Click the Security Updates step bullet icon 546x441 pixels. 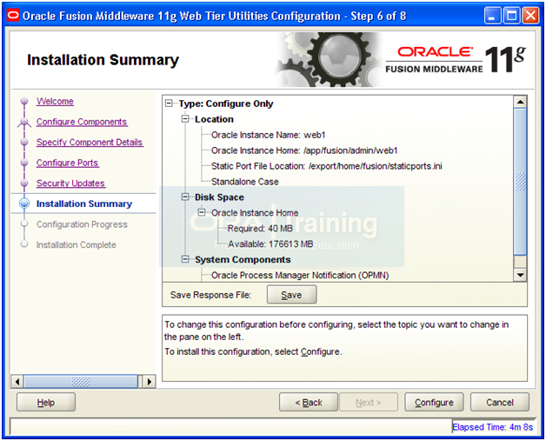(x=24, y=183)
